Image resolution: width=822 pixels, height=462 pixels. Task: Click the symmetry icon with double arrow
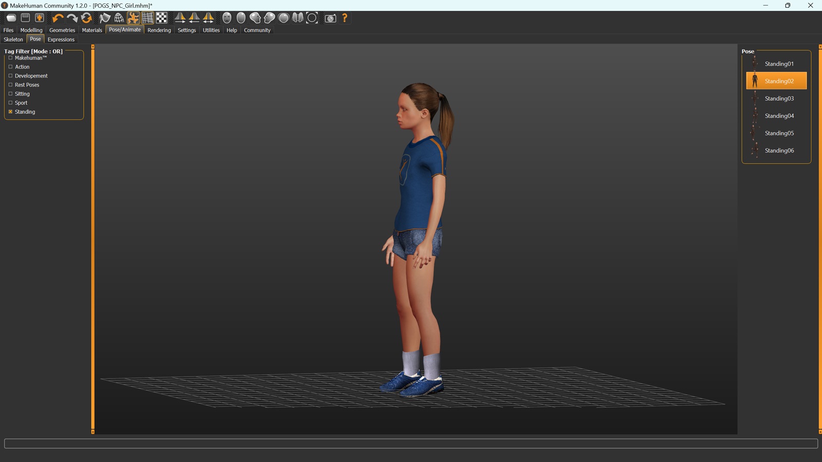point(209,18)
